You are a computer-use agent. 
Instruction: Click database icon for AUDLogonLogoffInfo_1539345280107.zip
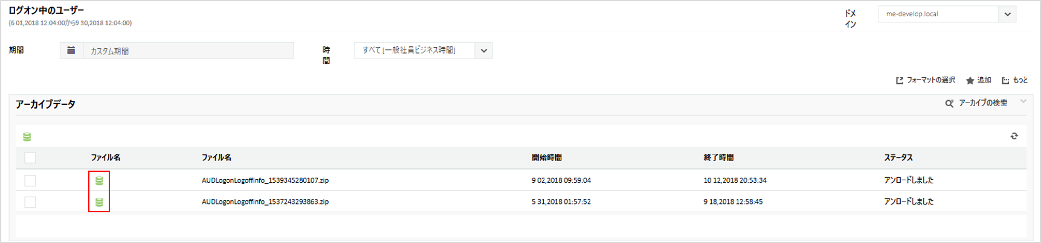pyautogui.click(x=100, y=180)
